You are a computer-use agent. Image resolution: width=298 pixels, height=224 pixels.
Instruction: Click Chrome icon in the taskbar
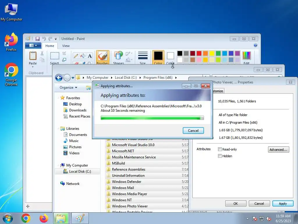[26, 218]
